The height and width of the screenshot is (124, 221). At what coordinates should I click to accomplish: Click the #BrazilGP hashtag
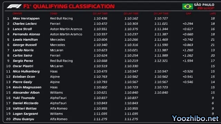pos(206,8)
